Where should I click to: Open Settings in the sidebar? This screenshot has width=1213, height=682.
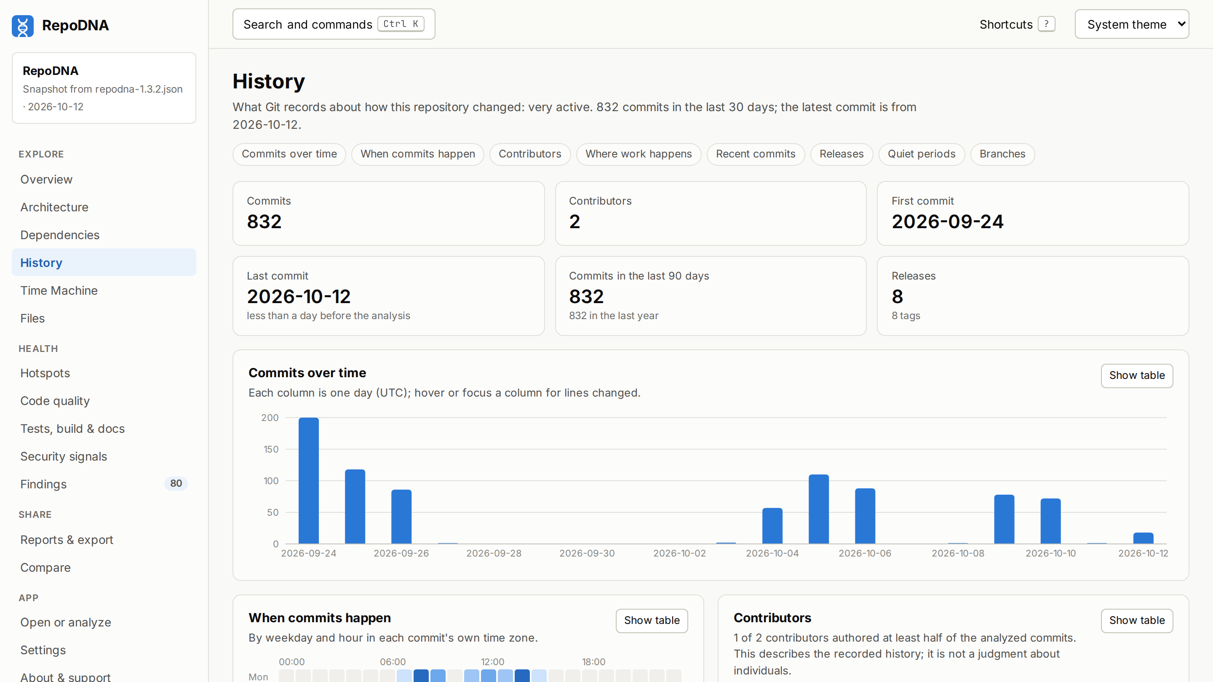(104, 650)
